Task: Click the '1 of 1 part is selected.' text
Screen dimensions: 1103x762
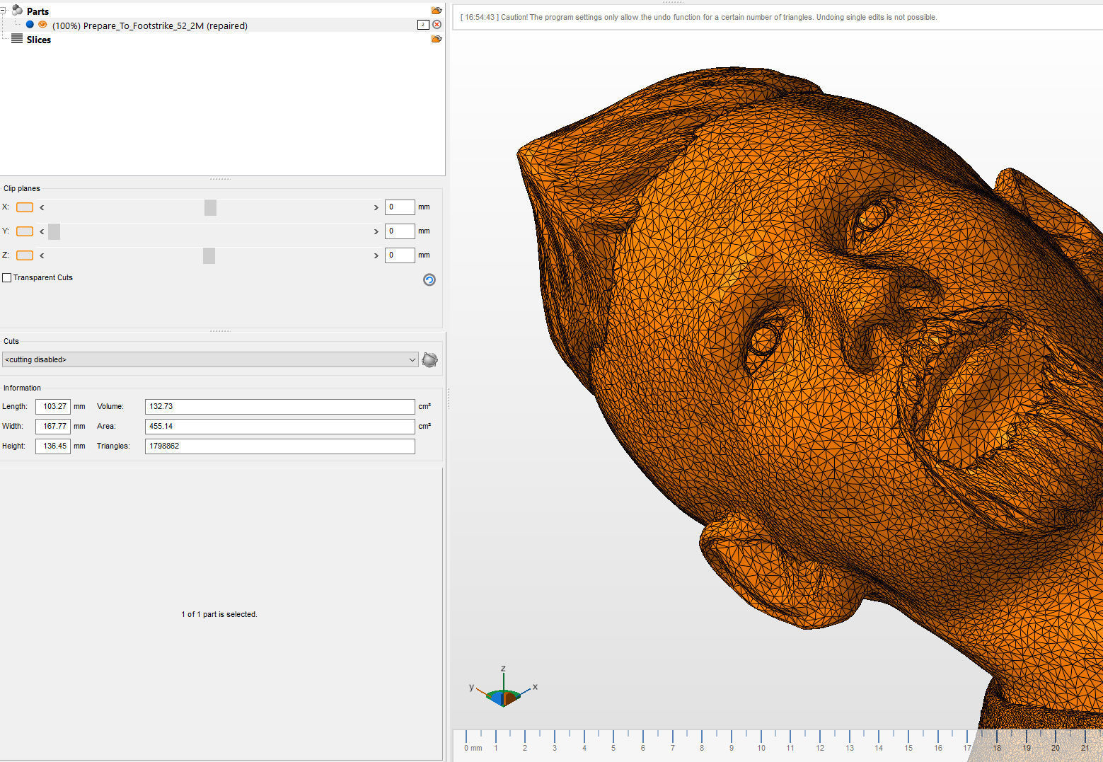Action: [219, 614]
